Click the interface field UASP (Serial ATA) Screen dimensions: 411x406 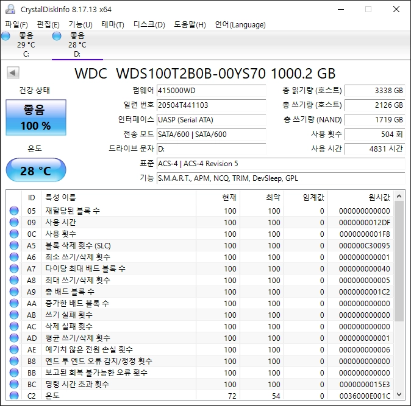point(211,120)
